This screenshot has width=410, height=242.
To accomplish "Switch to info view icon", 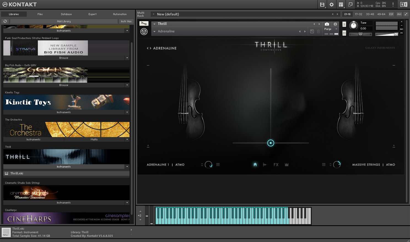I will point(335,24).
